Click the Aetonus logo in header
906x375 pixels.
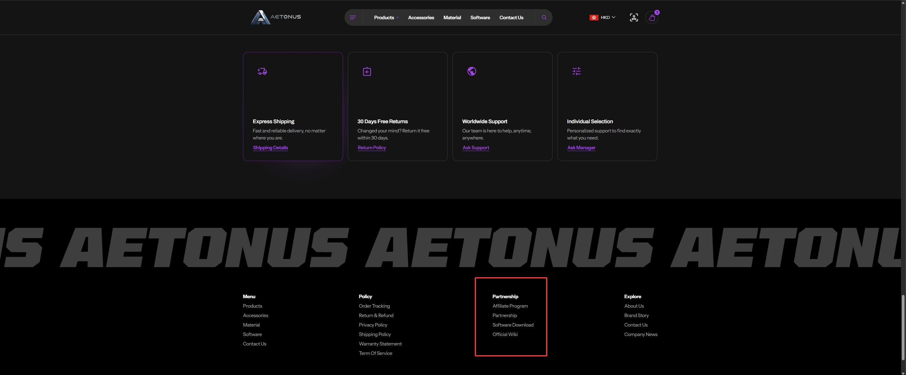(x=275, y=17)
